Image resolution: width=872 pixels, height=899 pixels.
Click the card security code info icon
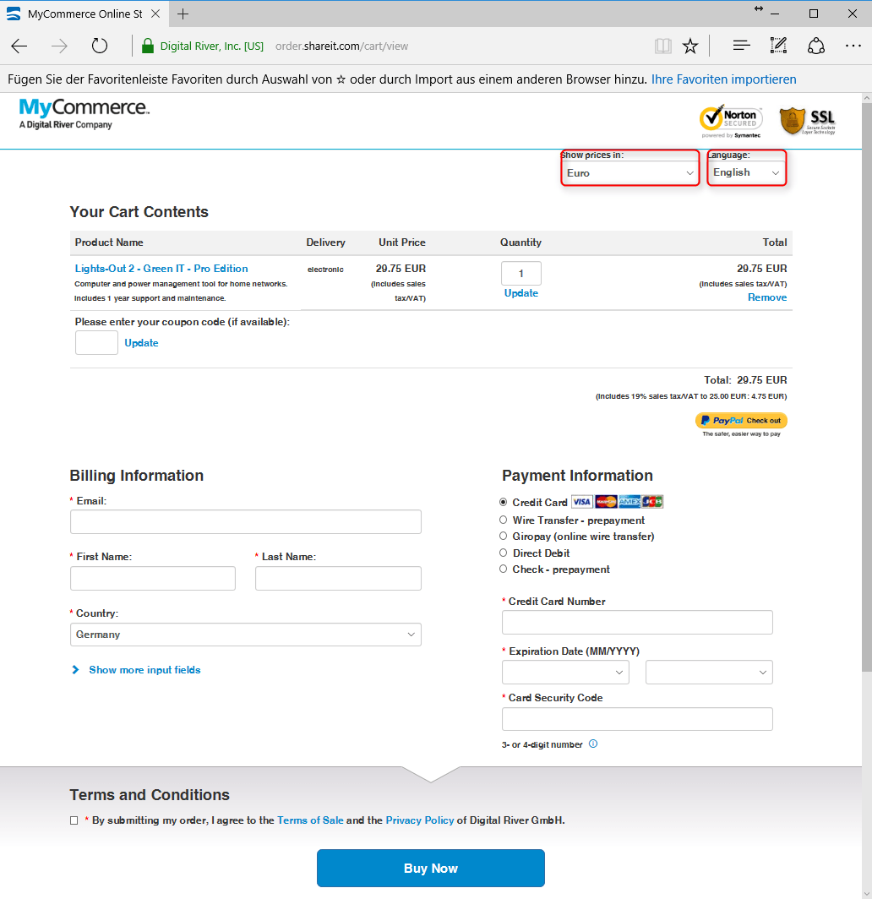[593, 744]
